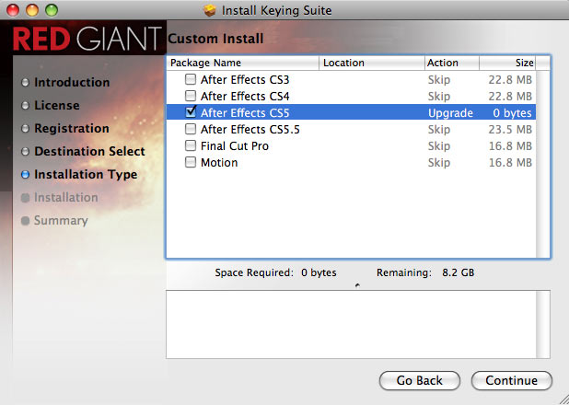Screen dimensions: 569x405
Task: Click the Upgrade action for After Effects CS5
Action: coord(450,113)
